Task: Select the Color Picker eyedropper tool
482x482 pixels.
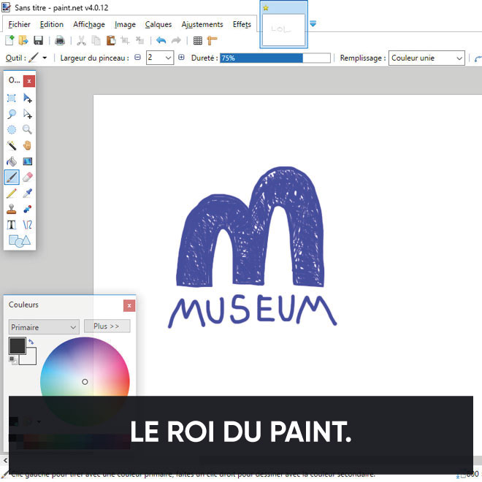Action: pyautogui.click(x=27, y=194)
